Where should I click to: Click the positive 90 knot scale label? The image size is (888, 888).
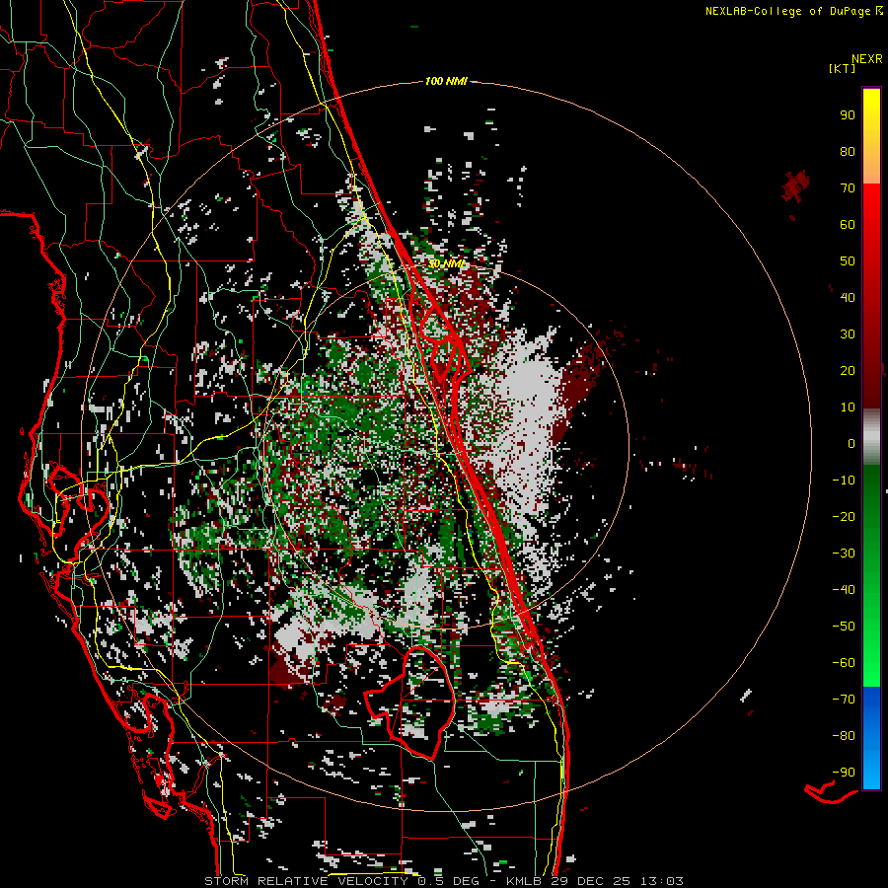click(x=848, y=115)
